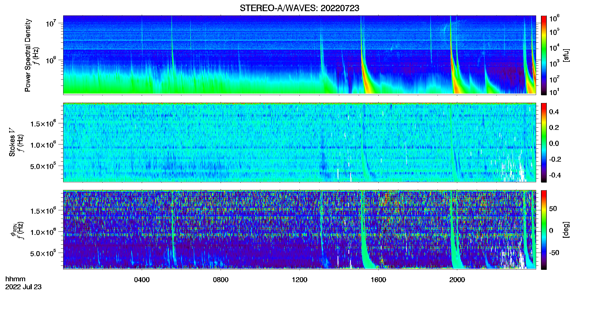Click the 1.5×10^6 tick label in Stokes V panel
This screenshot has height=309, width=599.
[43, 124]
